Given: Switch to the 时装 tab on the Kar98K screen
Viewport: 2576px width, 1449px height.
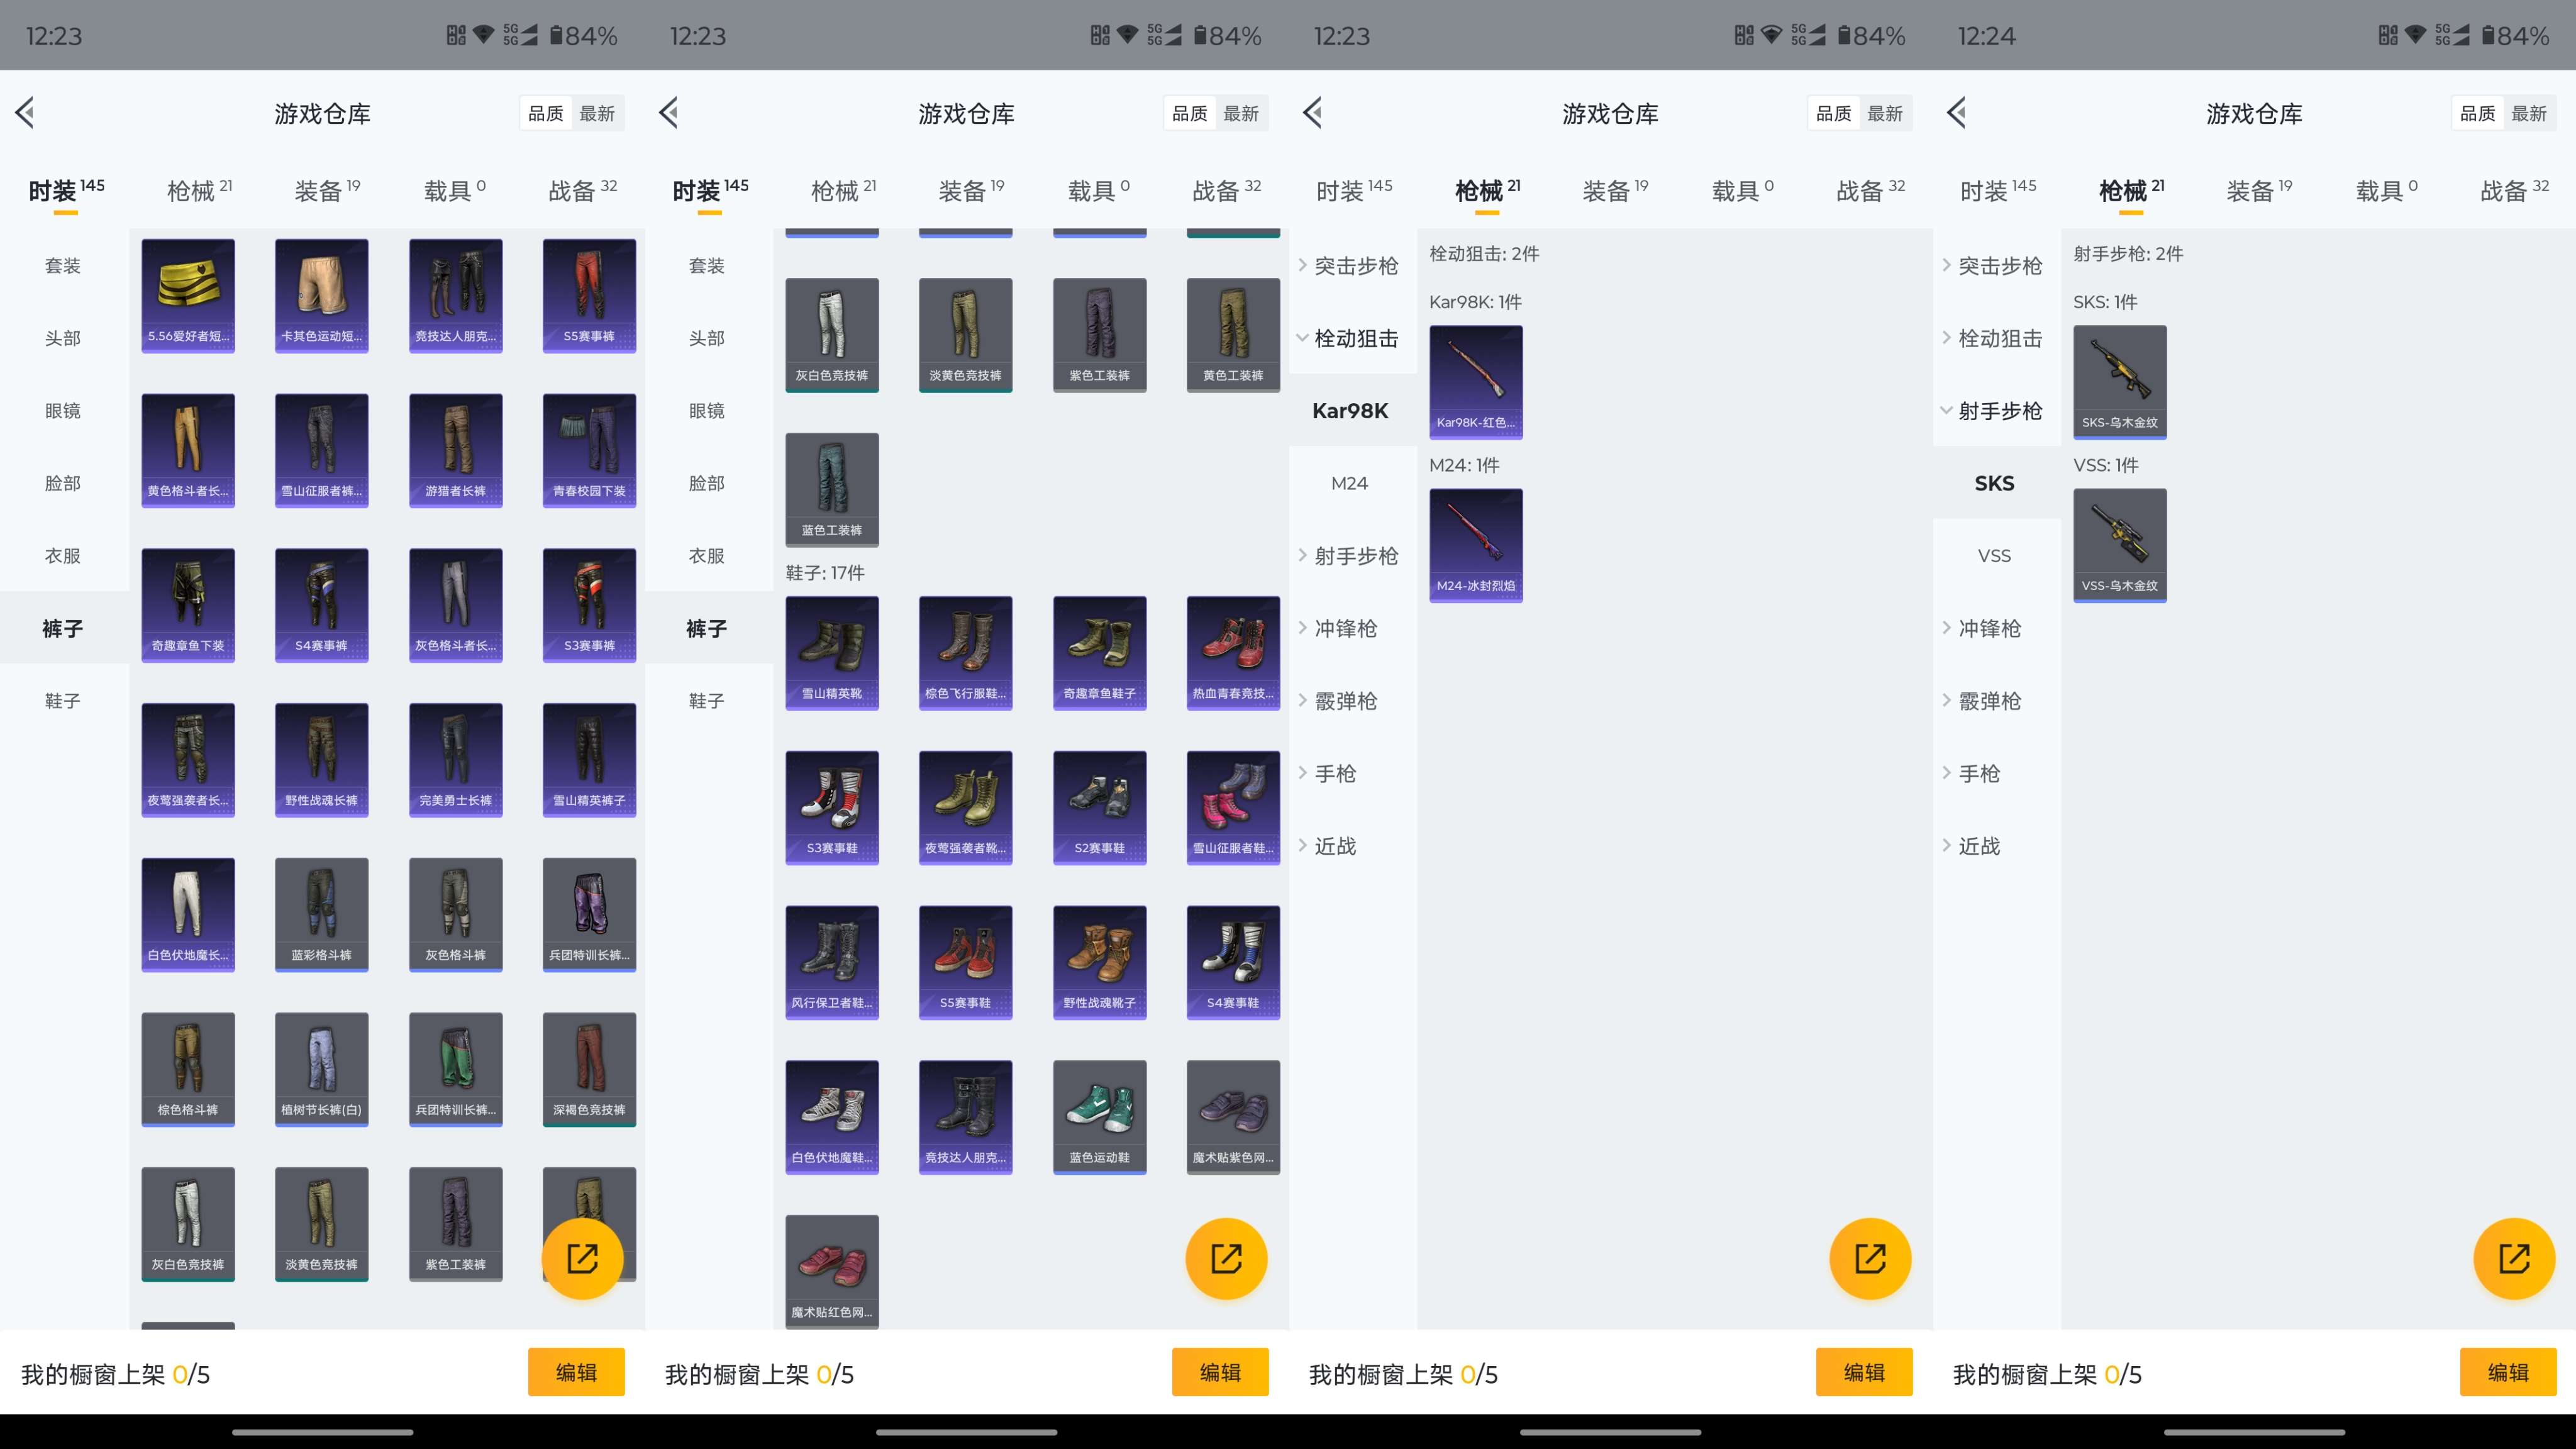Looking at the screenshot, I should 1354,190.
